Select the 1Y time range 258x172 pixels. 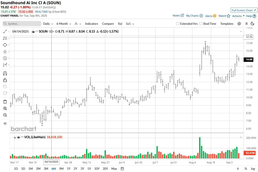69,169
